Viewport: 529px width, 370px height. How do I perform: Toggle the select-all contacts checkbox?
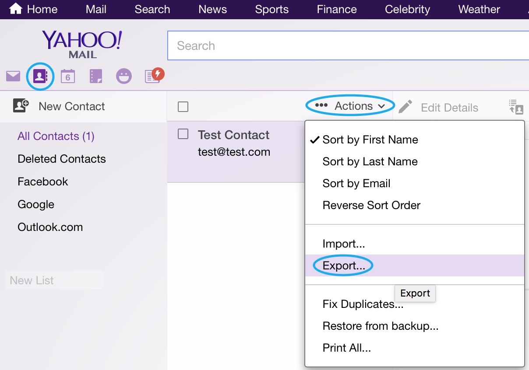[x=183, y=107]
